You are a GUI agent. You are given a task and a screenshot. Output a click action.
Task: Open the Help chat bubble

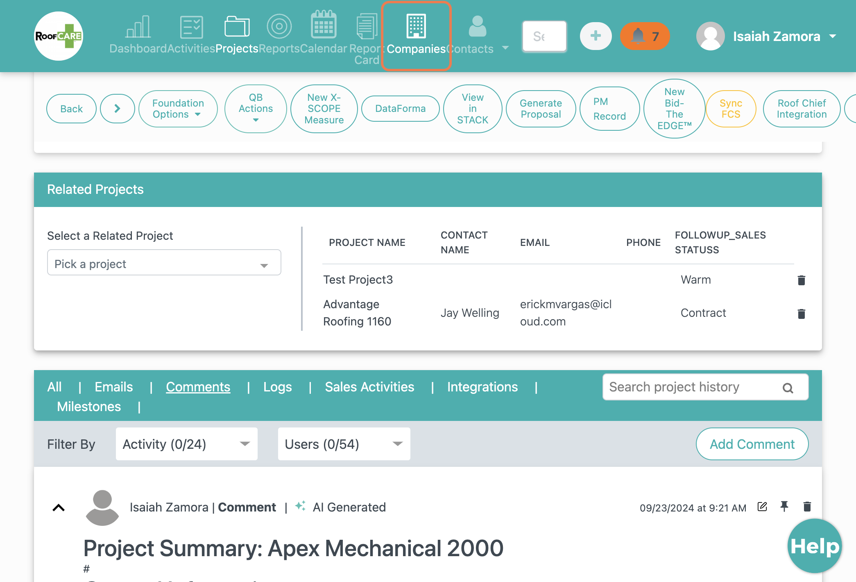814,546
